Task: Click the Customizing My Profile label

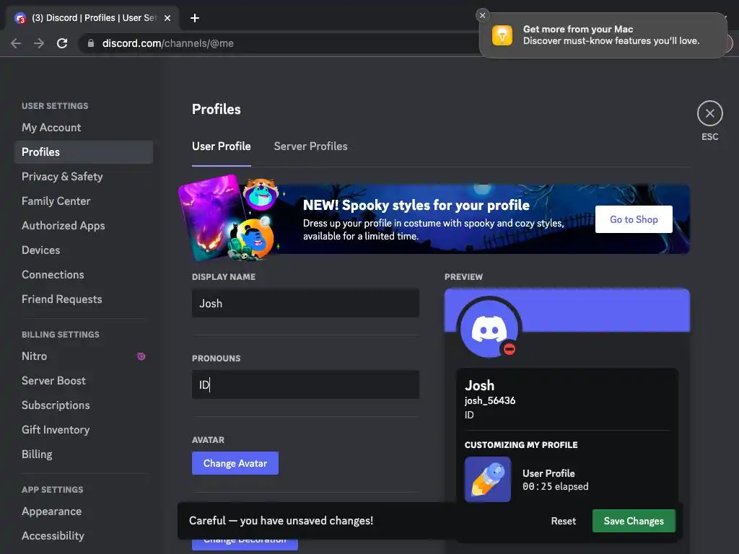Action: pos(521,445)
